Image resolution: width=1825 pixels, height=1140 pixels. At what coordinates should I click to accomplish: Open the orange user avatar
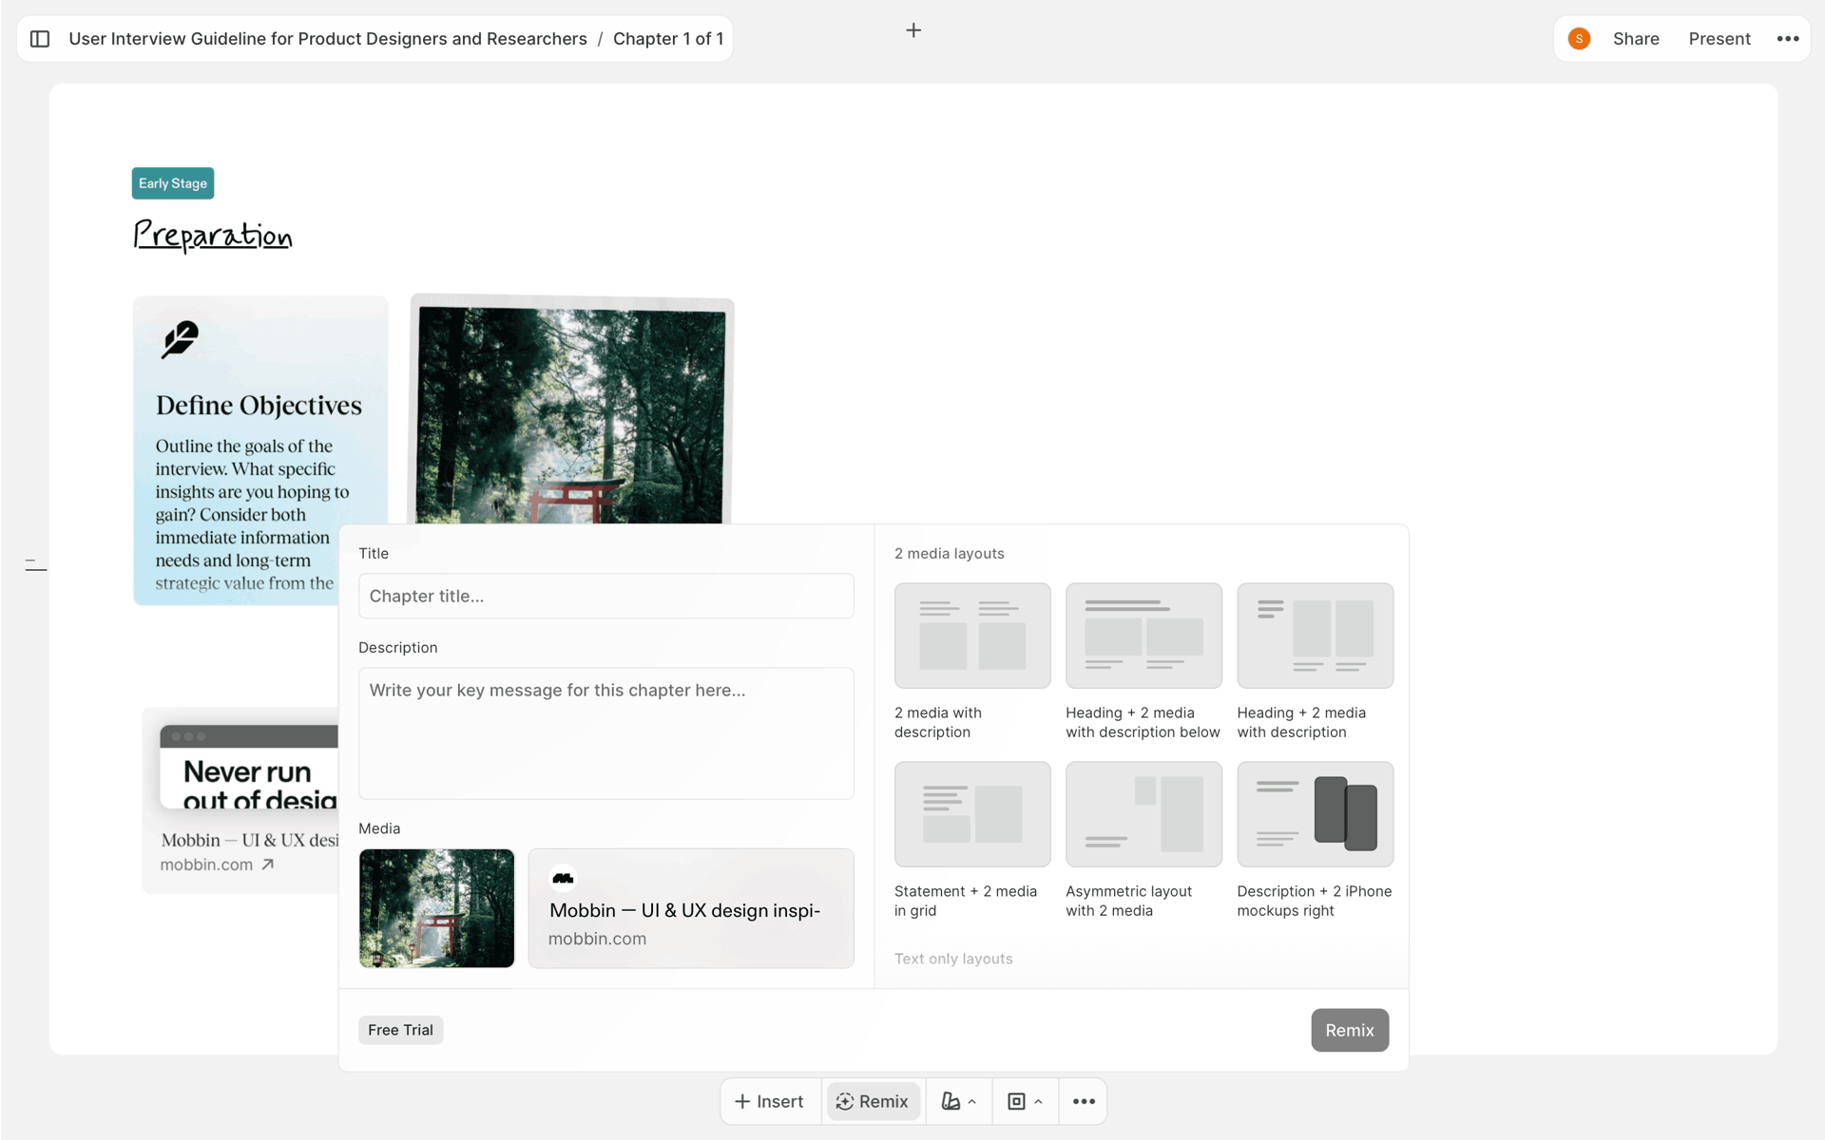pyautogui.click(x=1579, y=39)
